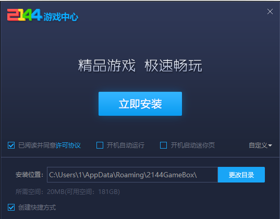Image resolution: width=280 pixels, height=219 pixels.
Task: Click the 开机自动运行 label text
Action: click(126, 145)
